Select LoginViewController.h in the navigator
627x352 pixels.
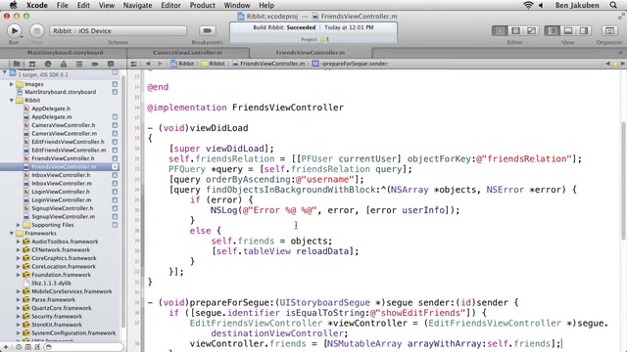[x=61, y=192]
